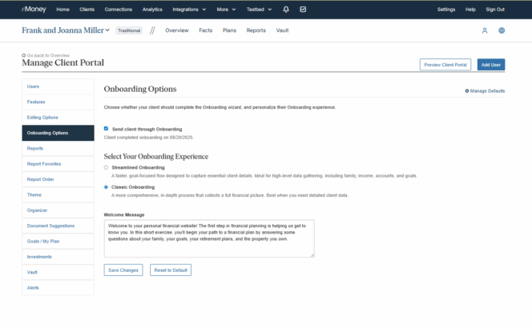This screenshot has height=328, width=532.
Task: Toggle Send client through Onboarding checkbox
Action: (x=107, y=128)
